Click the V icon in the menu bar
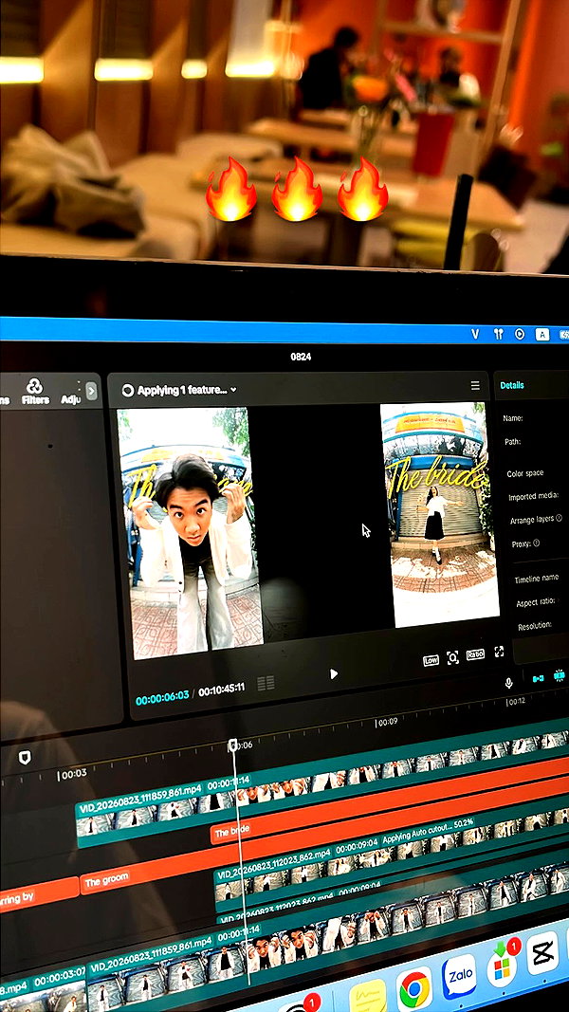Screen dimensions: 569x1012 (x=475, y=333)
